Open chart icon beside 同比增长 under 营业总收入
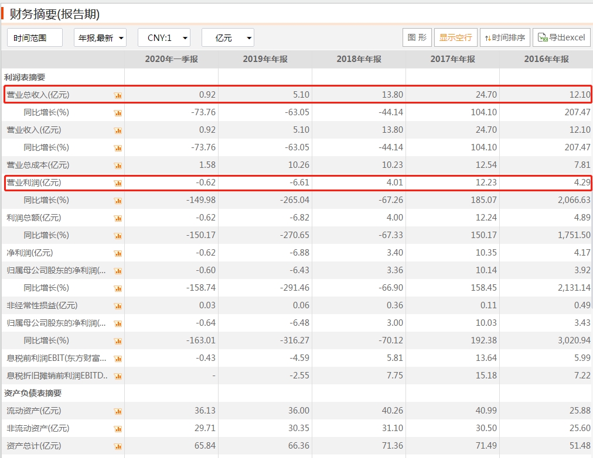 coord(118,113)
